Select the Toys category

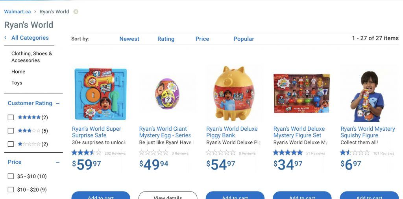click(x=17, y=83)
